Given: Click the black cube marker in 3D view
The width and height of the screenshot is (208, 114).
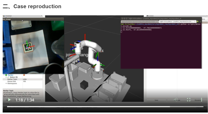Looking at the screenshot, I should (x=84, y=85).
